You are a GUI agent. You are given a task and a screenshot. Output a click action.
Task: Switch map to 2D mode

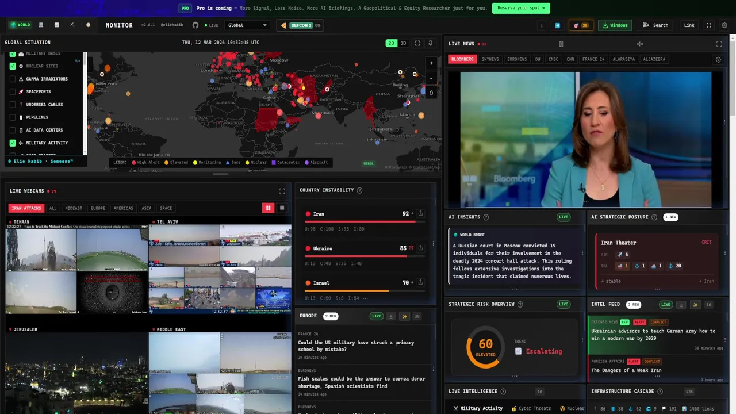coord(391,43)
